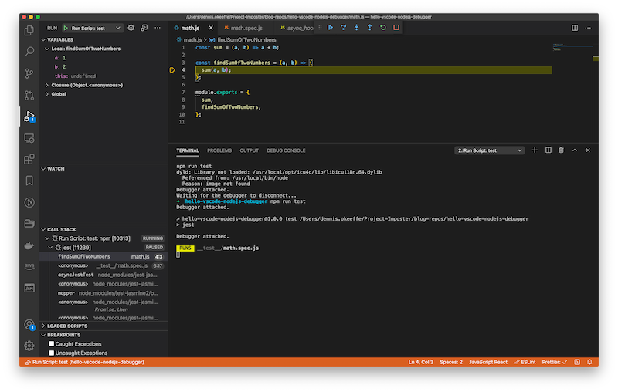Click the ESLint status bar item
The image size is (618, 392).
point(523,361)
